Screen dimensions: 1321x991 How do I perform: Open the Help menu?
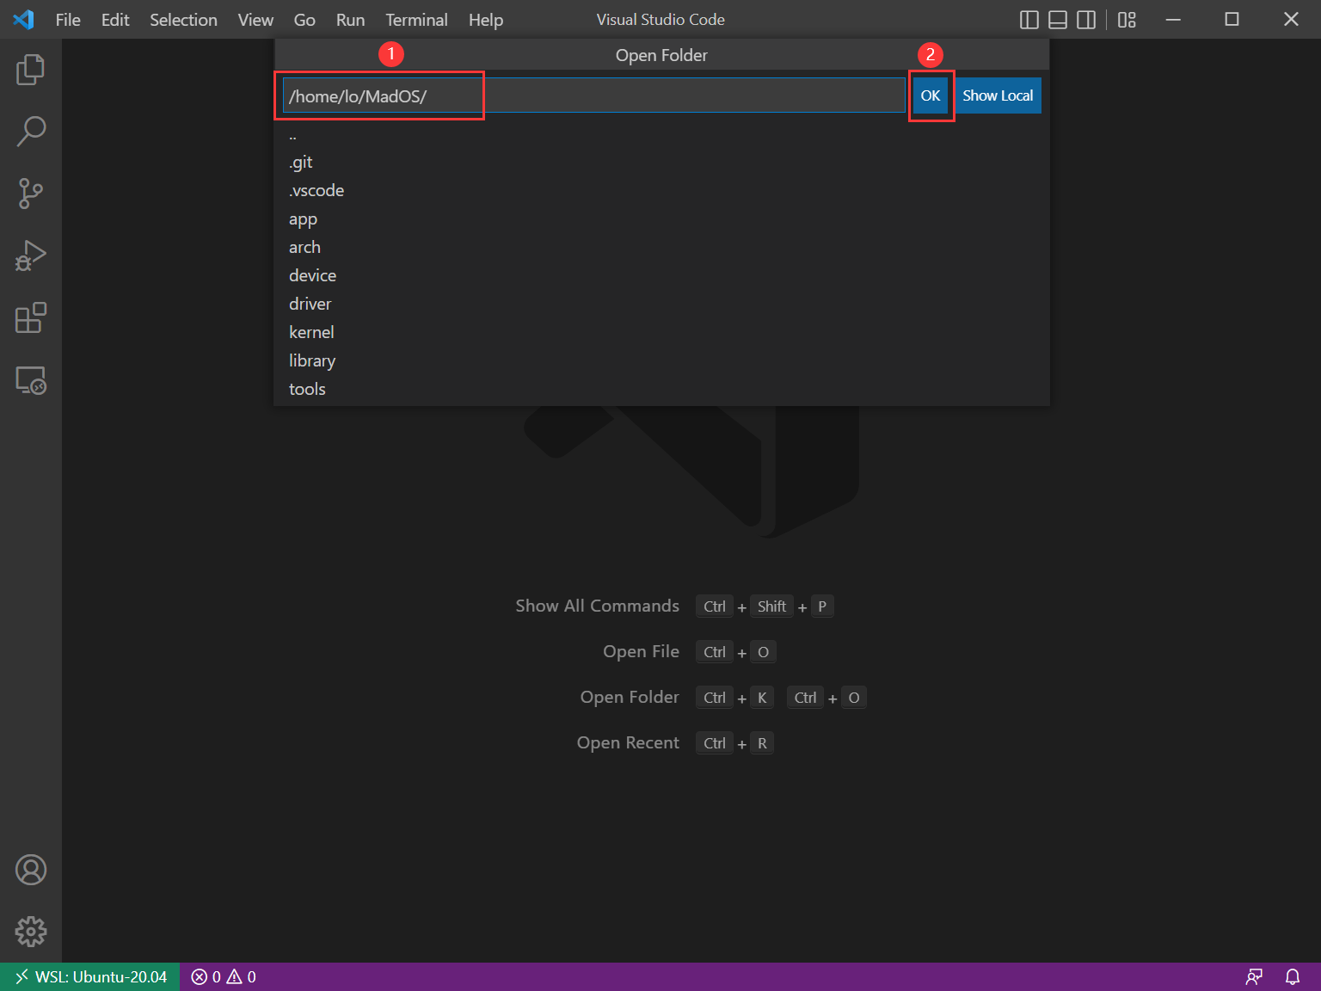coord(486,20)
